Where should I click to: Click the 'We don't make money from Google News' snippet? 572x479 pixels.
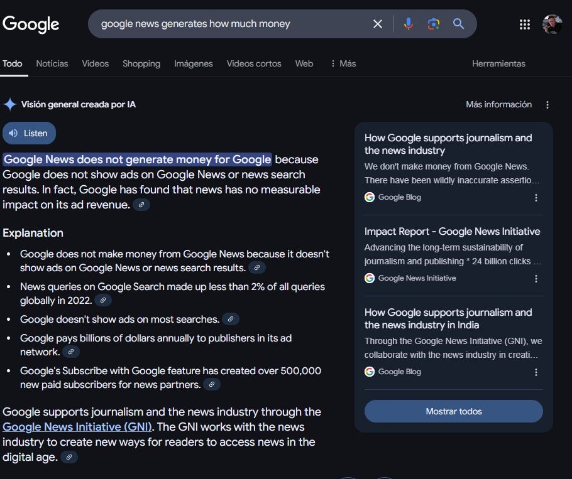[451, 173]
